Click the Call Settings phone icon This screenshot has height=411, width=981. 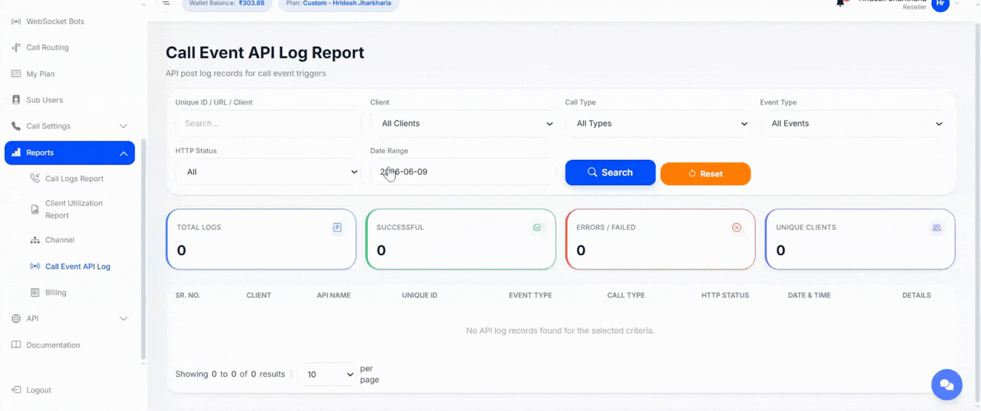(16, 126)
